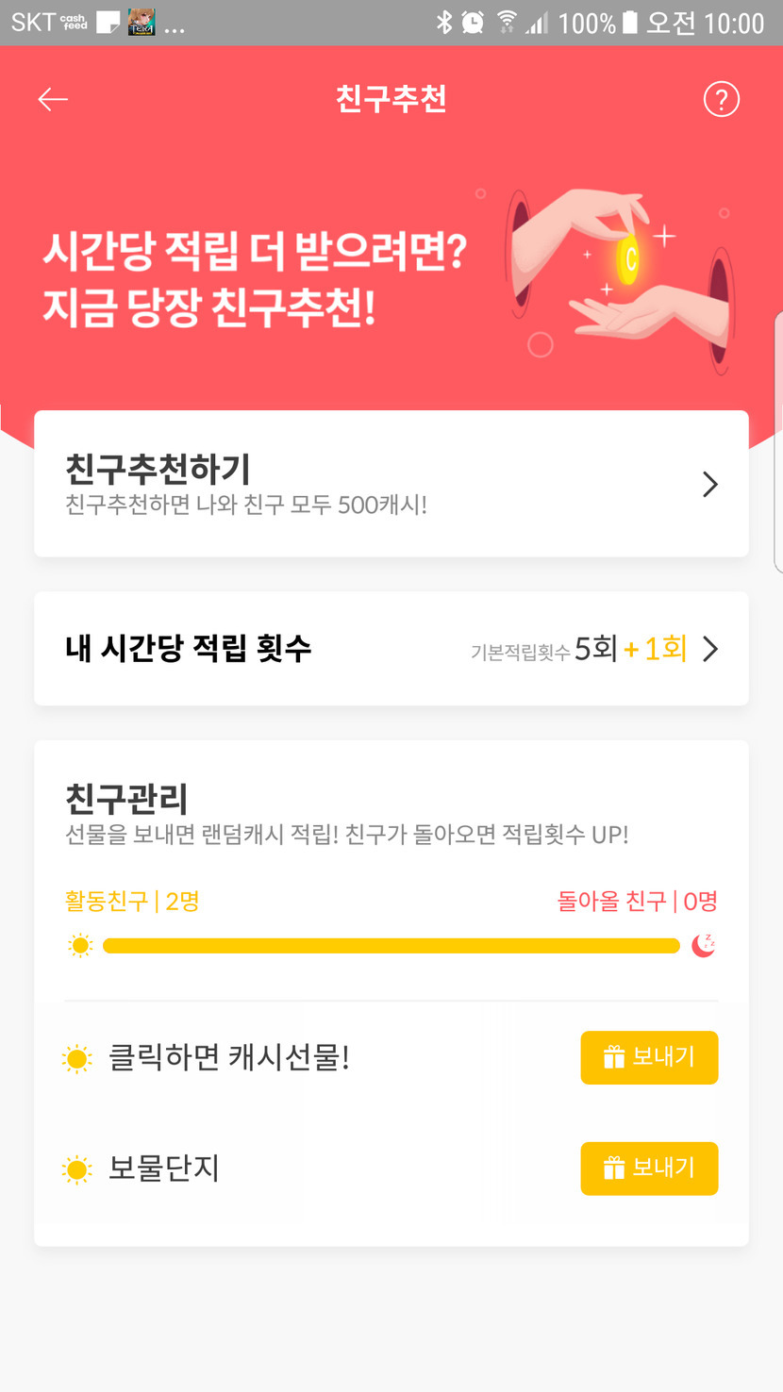Image resolution: width=783 pixels, height=1392 pixels.
Task: Tap the sun icon beside 클릭하면 캐시선물!
Action: [76, 1058]
